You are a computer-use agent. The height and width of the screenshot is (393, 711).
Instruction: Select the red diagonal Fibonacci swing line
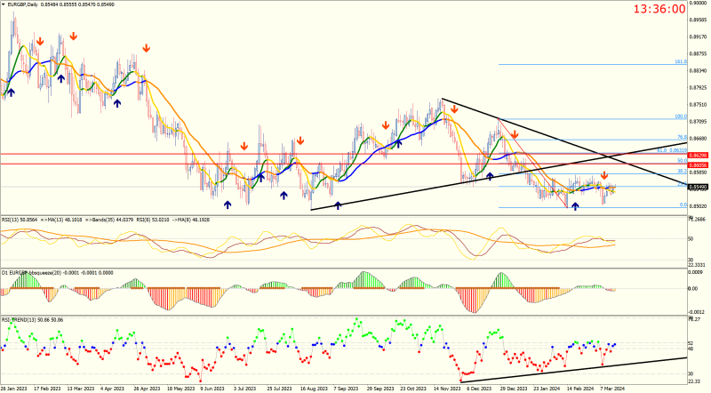pyautogui.click(x=532, y=163)
